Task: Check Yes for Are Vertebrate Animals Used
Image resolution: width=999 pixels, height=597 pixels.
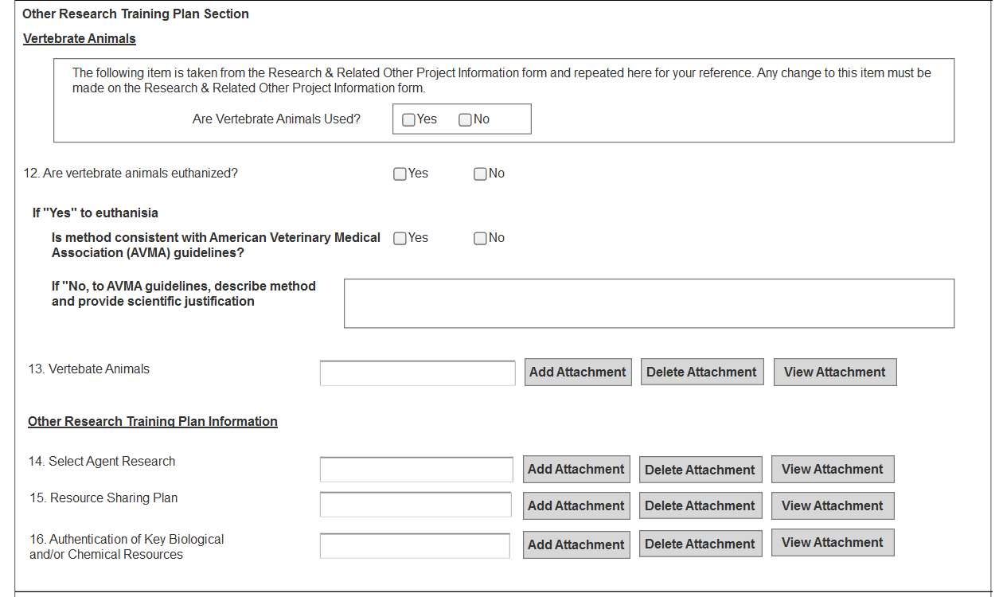Action: pyautogui.click(x=409, y=120)
